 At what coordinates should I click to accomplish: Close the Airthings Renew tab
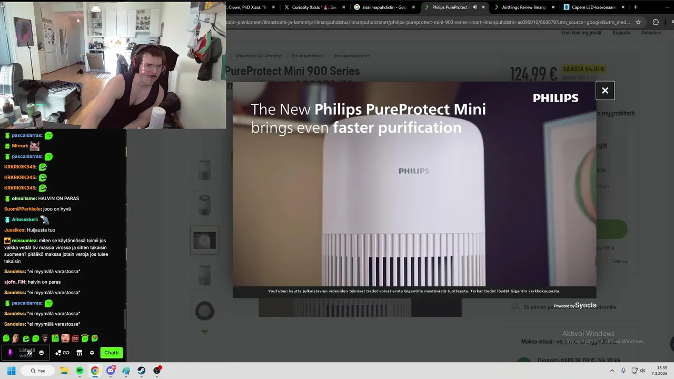click(x=553, y=7)
